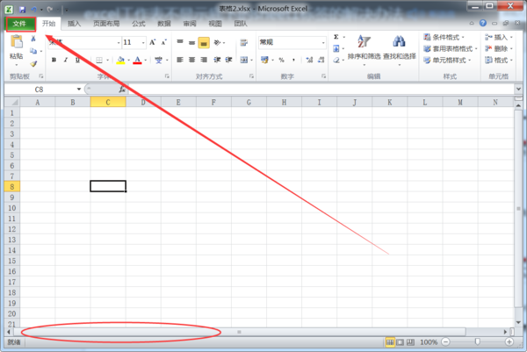Switch to the 视图 tab
The height and width of the screenshot is (352, 527).
[x=215, y=24]
